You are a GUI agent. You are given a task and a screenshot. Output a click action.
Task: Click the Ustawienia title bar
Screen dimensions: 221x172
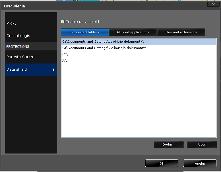100,6
